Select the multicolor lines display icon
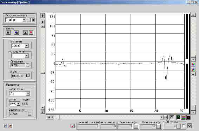199x131 pixels. [184, 117]
